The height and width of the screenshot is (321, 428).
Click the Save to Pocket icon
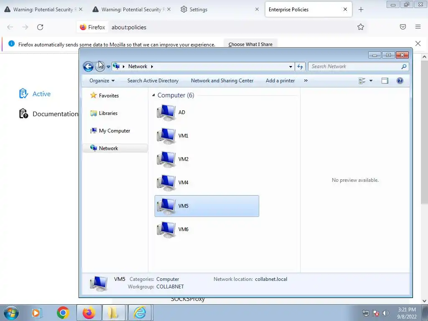click(403, 27)
